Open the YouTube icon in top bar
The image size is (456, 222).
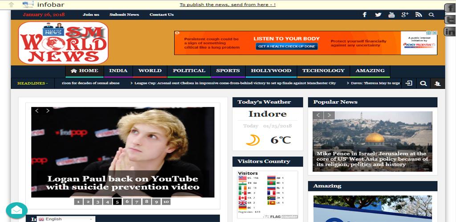coord(392,15)
